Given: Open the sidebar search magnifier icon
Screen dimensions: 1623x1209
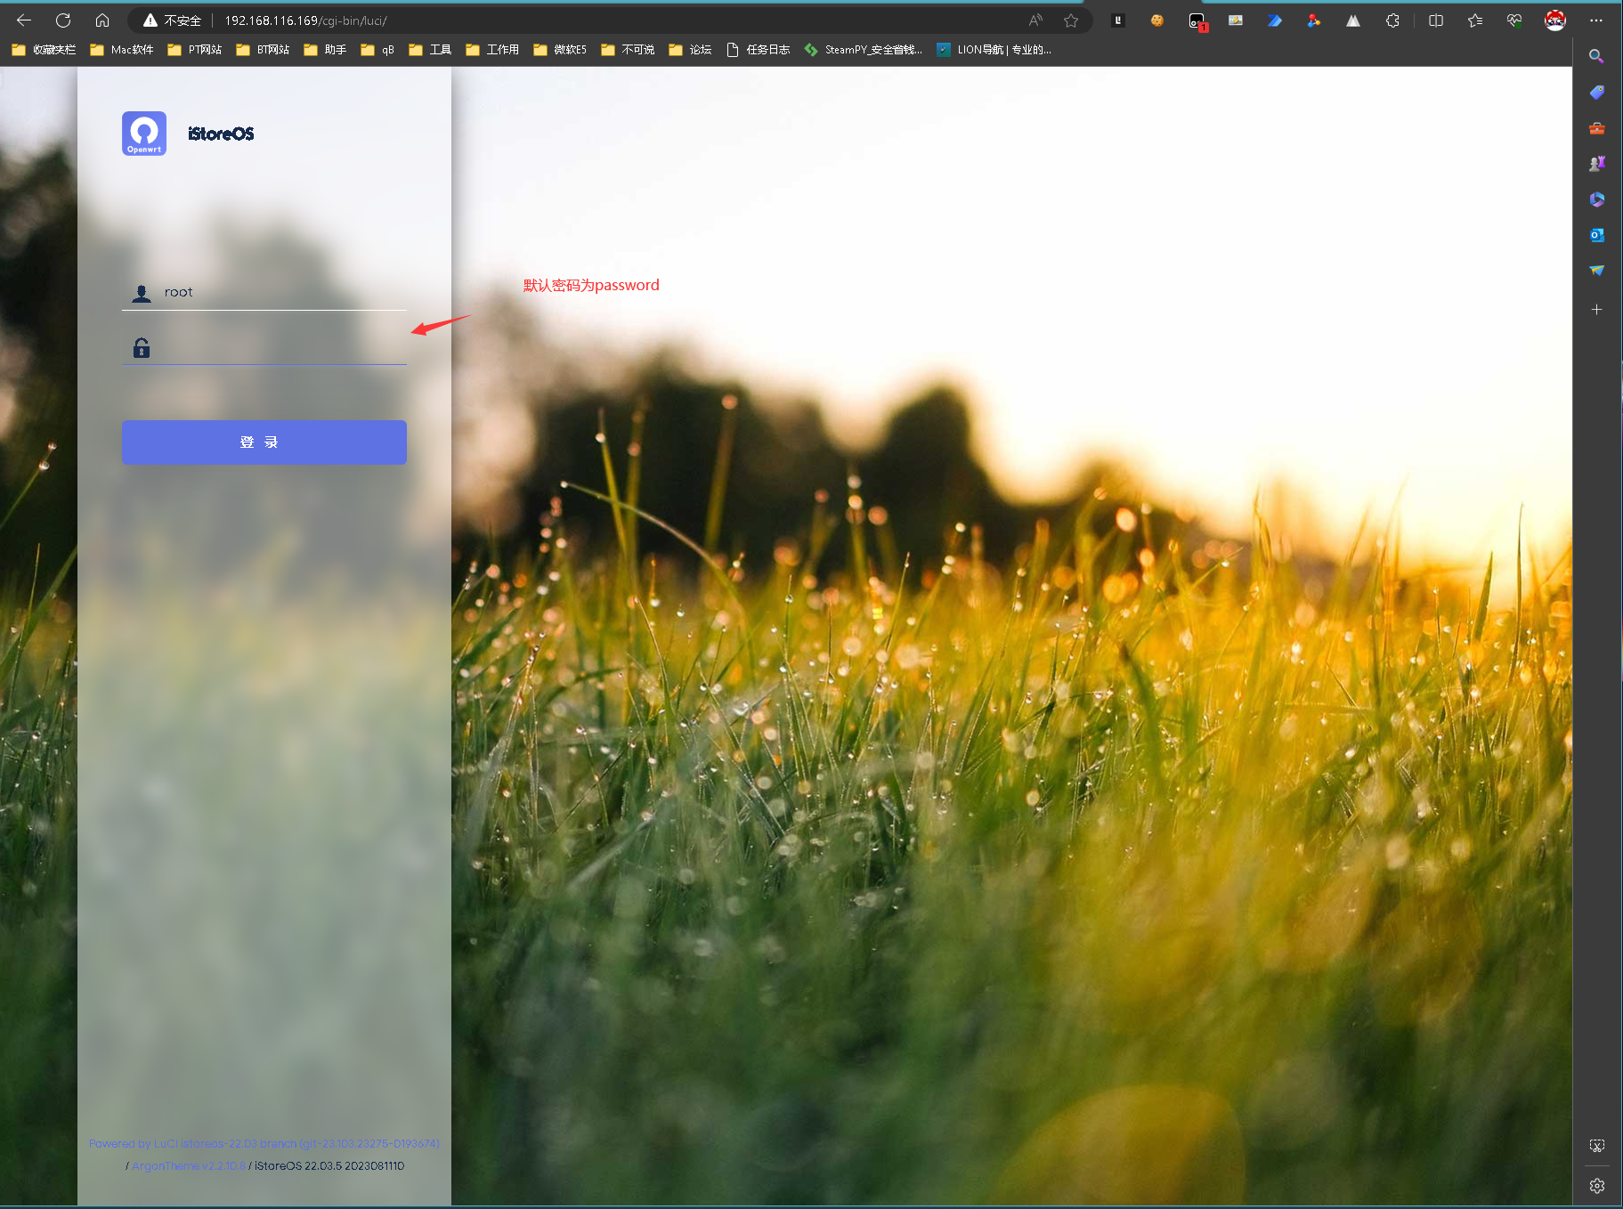Looking at the screenshot, I should pos(1596,56).
